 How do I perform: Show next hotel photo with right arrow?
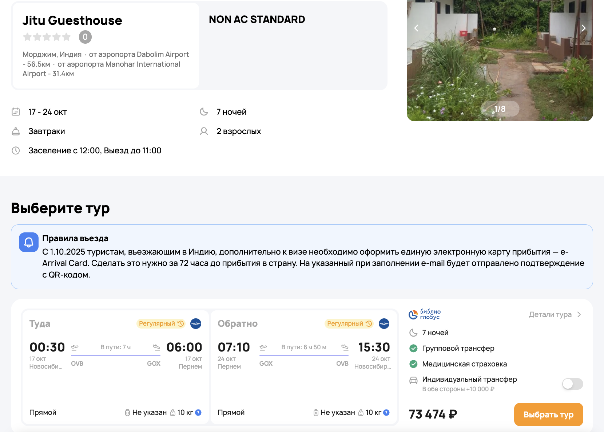coord(583,28)
